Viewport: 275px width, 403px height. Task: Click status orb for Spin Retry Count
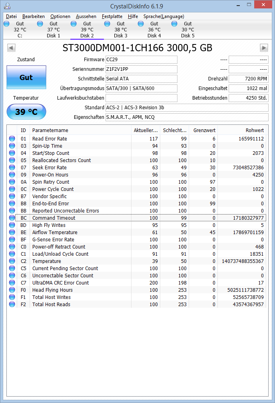pos(12,182)
